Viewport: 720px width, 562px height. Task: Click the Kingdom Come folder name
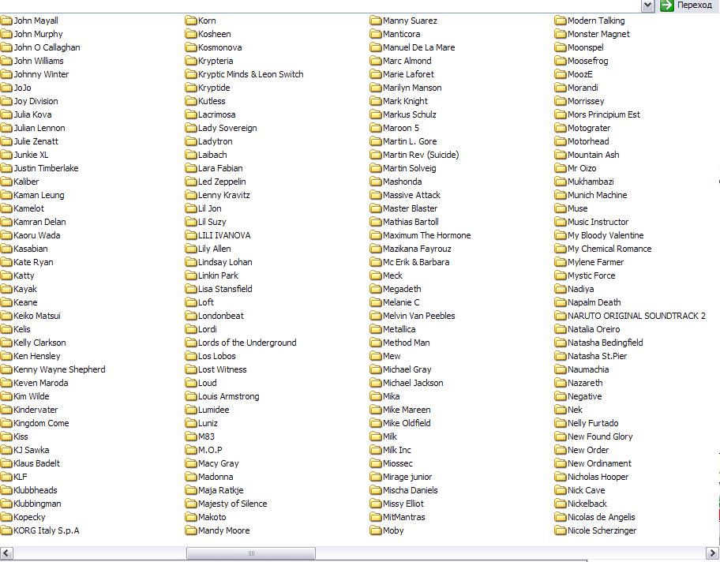[41, 423]
